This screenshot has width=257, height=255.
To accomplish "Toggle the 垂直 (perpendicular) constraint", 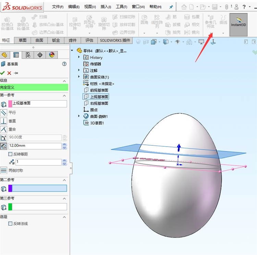I will (4, 121).
